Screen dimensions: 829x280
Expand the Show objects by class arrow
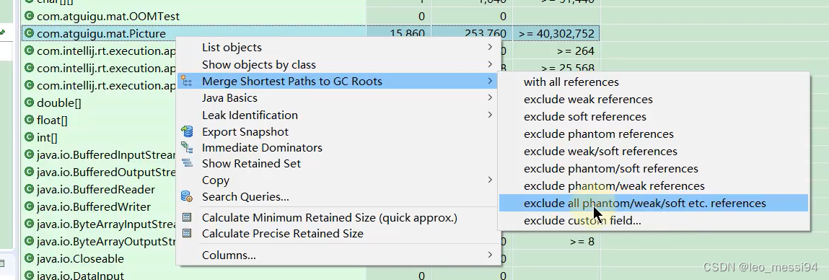[490, 64]
